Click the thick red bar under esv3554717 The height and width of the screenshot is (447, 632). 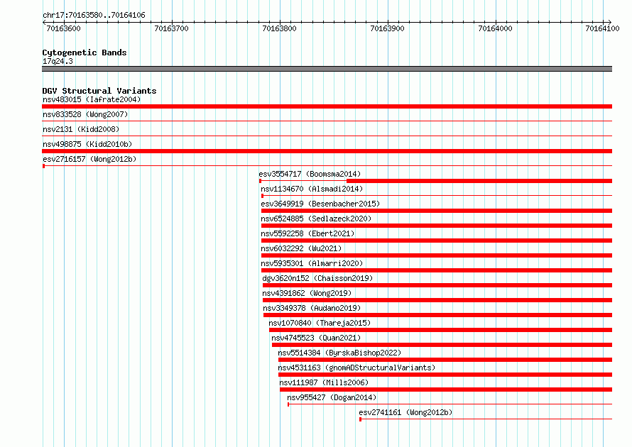(x=479, y=181)
